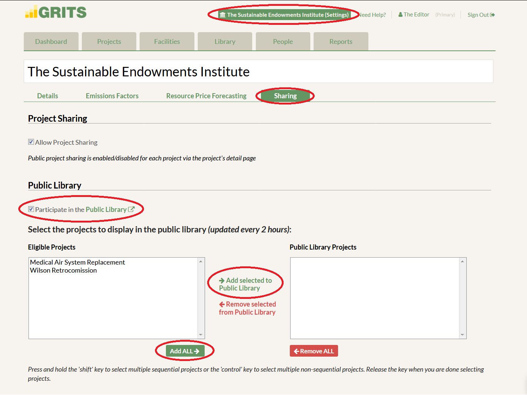Click the GRITS logo
The height and width of the screenshot is (395, 527).
[56, 12]
